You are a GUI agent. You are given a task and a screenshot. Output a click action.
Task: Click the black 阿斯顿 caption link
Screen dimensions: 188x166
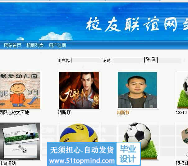coord(64,113)
